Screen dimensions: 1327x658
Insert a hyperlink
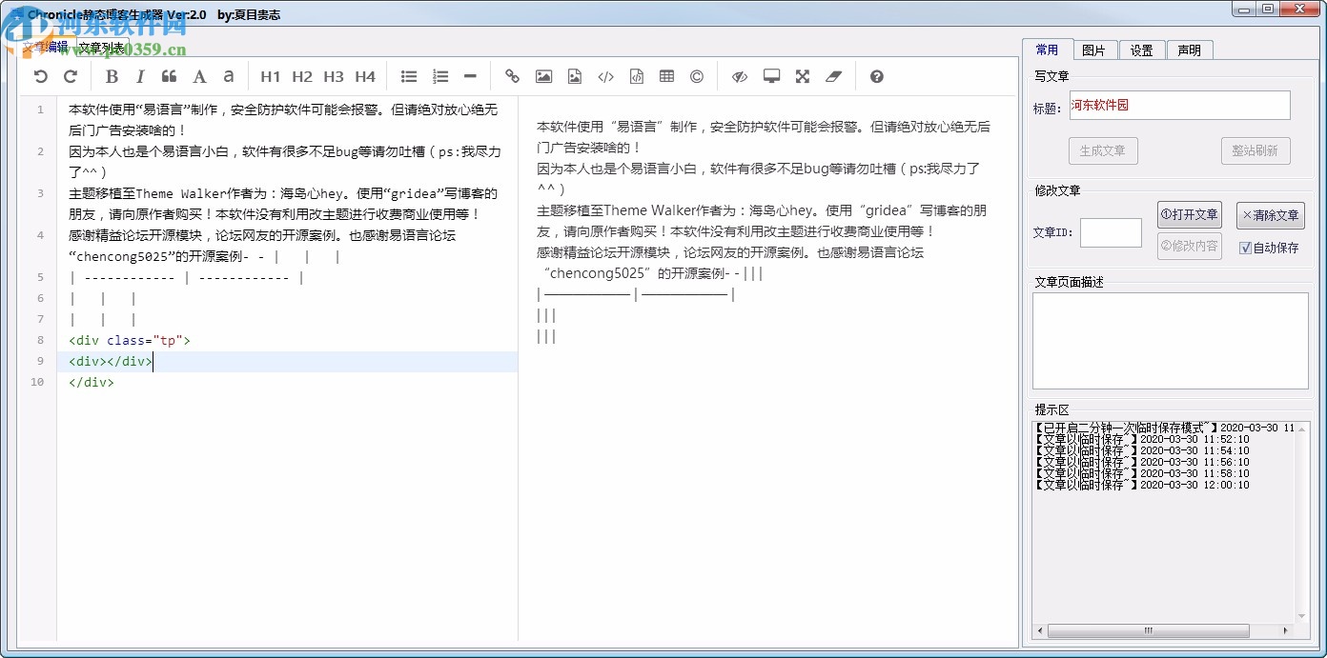[513, 76]
